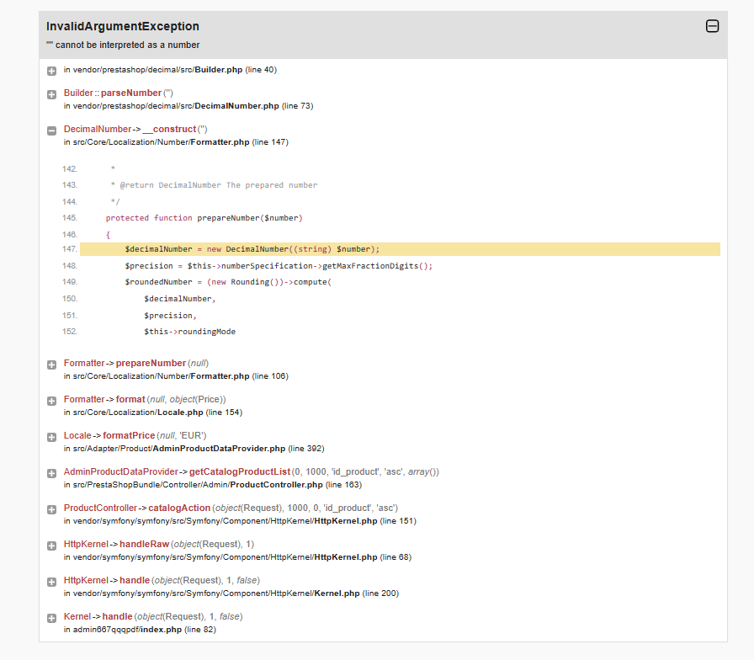This screenshot has width=754, height=660.
Task: Click the $this->roundingMode code line 152
Action: (x=189, y=332)
